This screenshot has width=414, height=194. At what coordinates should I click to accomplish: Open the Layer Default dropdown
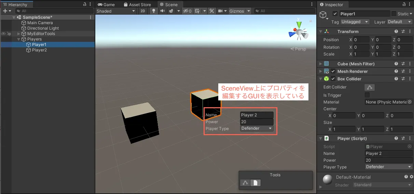coord(400,21)
